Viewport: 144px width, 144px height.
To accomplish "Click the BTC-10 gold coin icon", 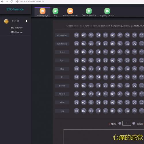I will click(6, 21).
